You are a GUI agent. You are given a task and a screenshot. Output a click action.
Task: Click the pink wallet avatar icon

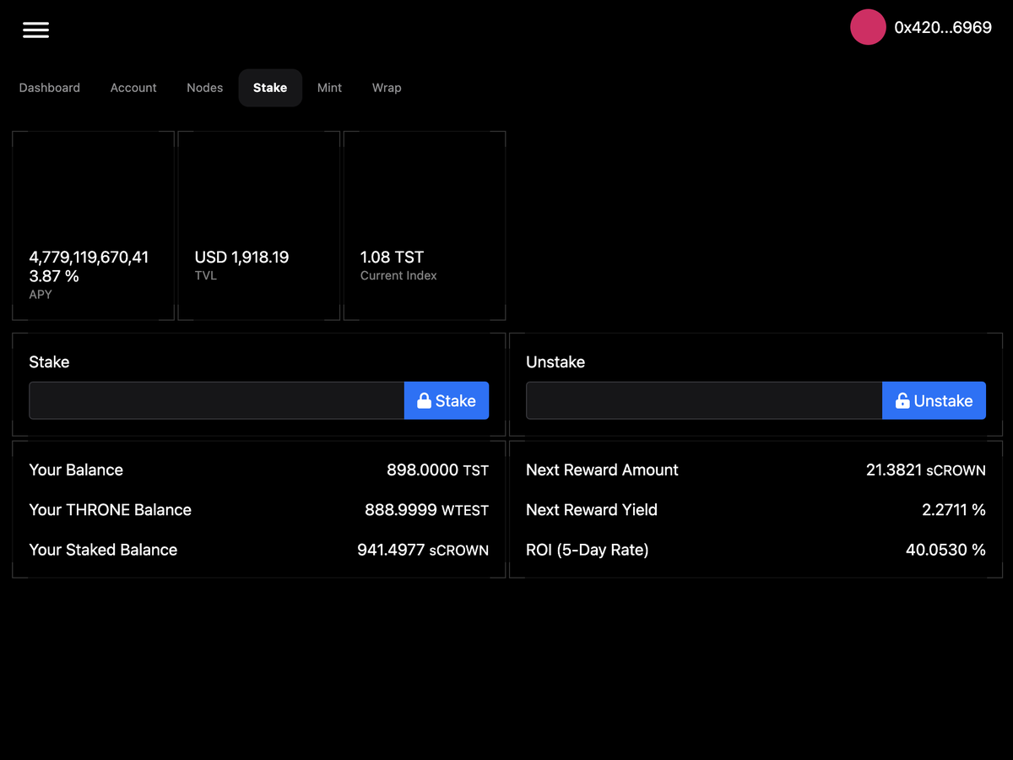(x=868, y=27)
